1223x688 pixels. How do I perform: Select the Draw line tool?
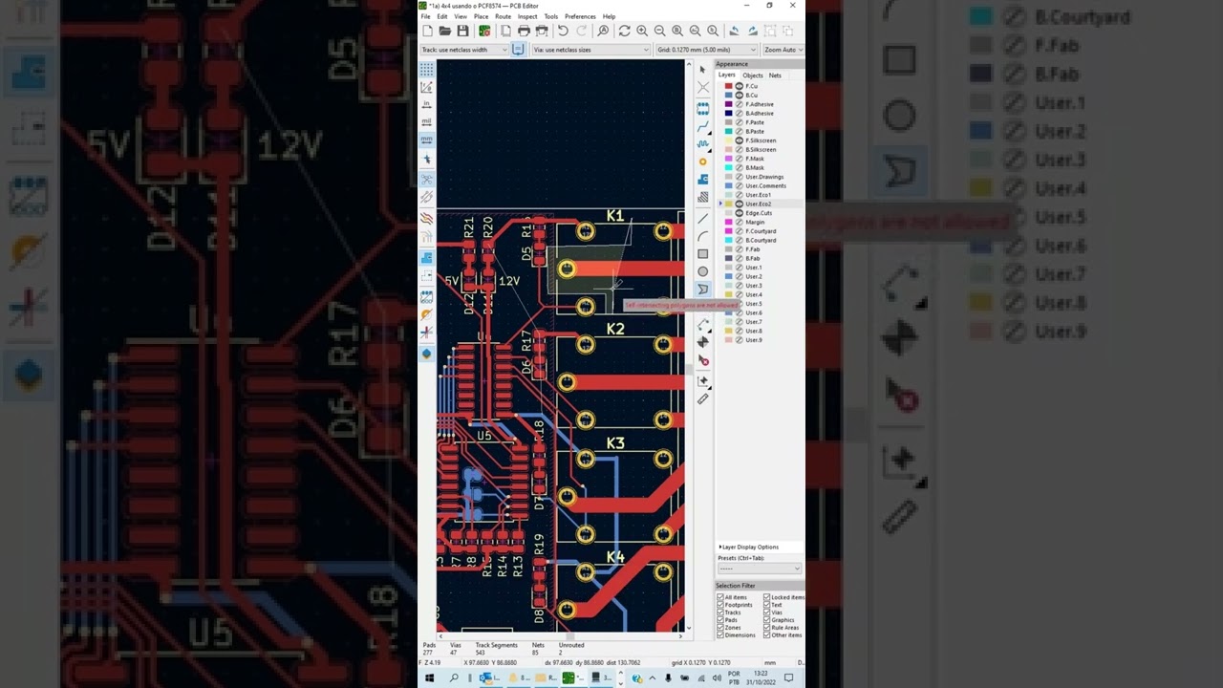coord(703,218)
